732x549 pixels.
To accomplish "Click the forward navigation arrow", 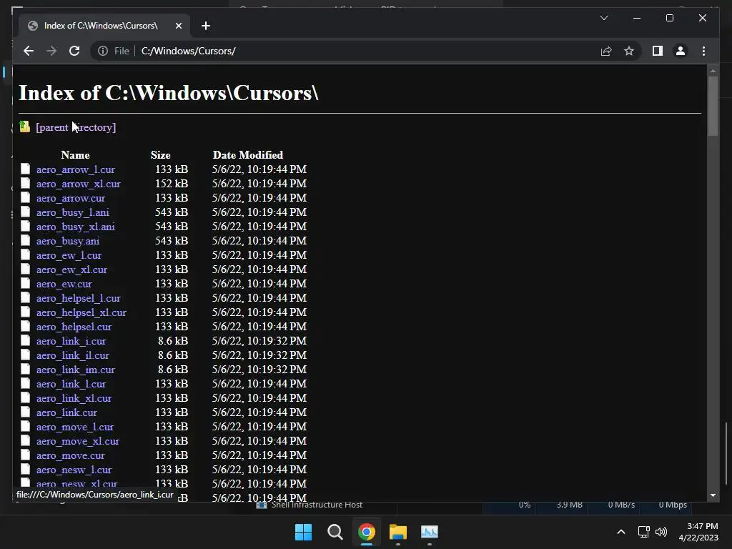I will (x=51, y=51).
